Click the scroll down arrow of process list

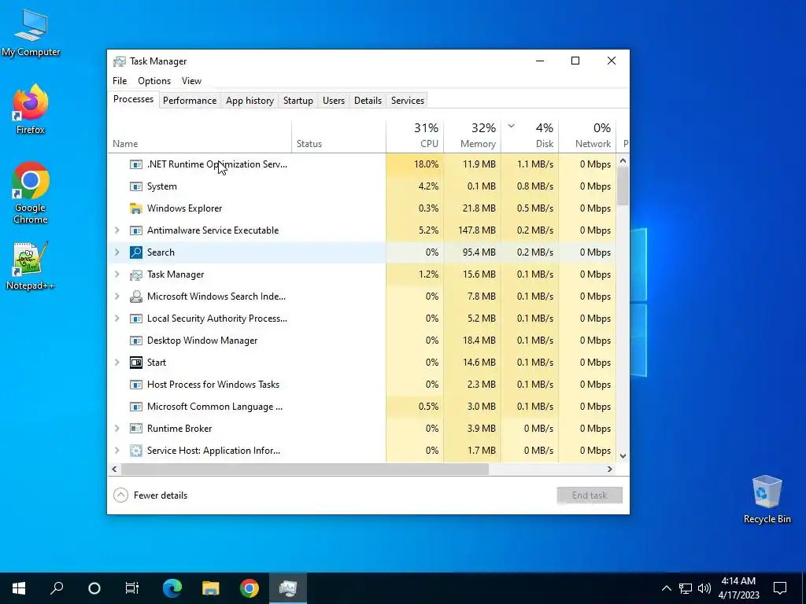623,456
